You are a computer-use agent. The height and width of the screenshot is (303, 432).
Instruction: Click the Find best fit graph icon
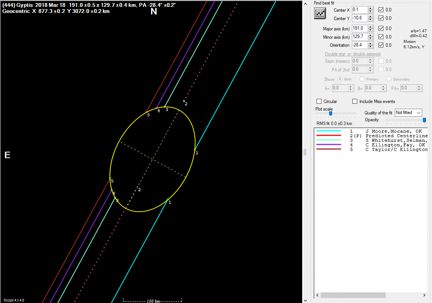(x=320, y=14)
